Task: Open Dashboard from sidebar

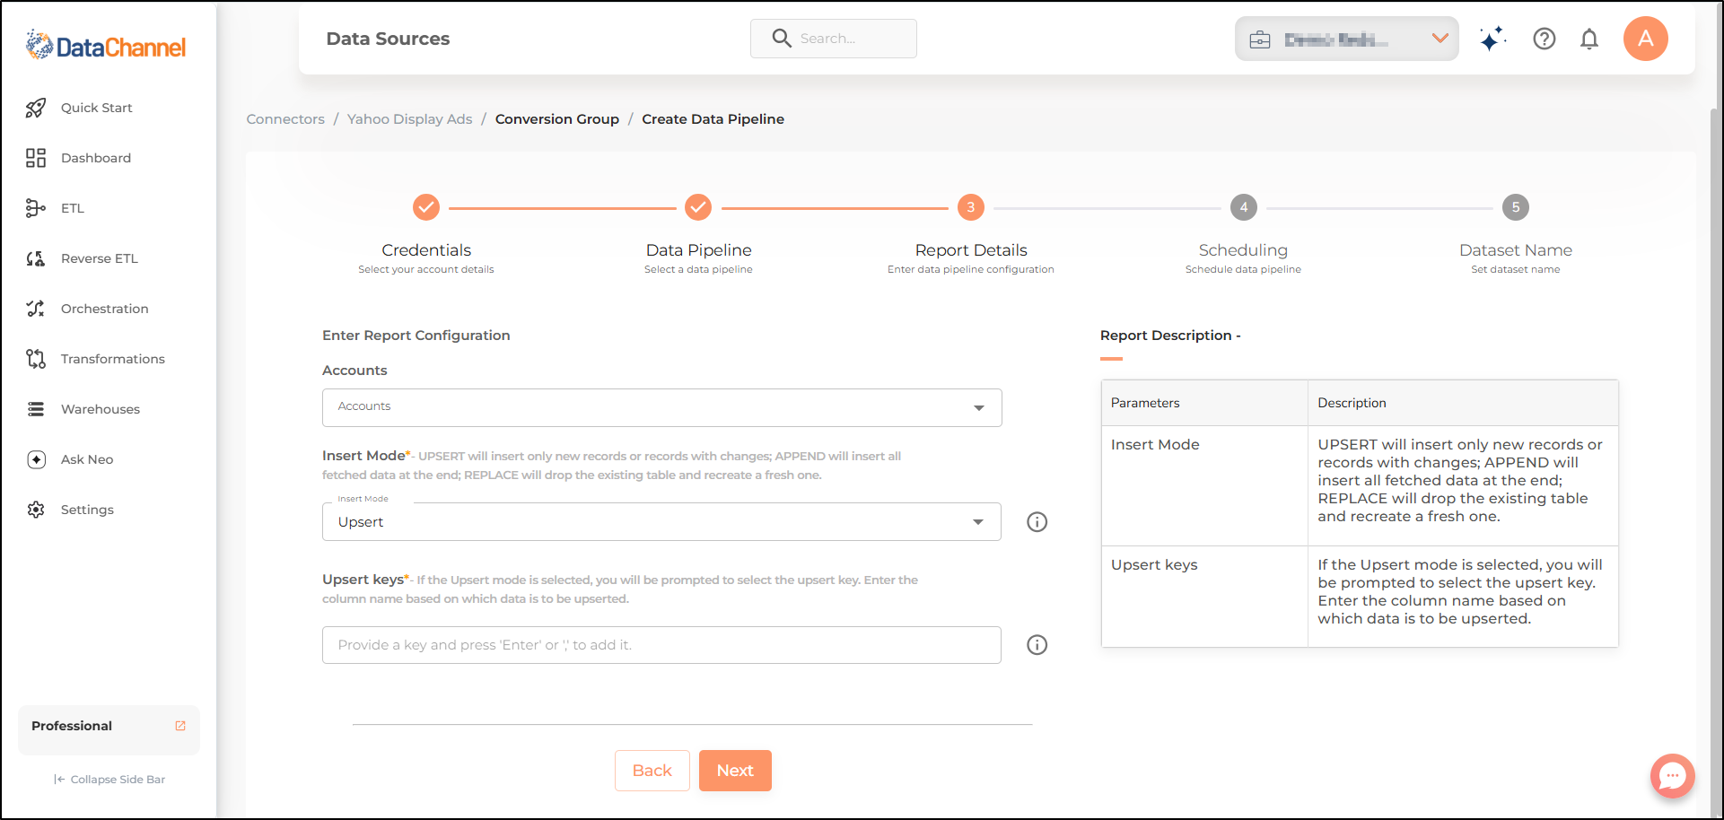Action: pyautogui.click(x=96, y=158)
